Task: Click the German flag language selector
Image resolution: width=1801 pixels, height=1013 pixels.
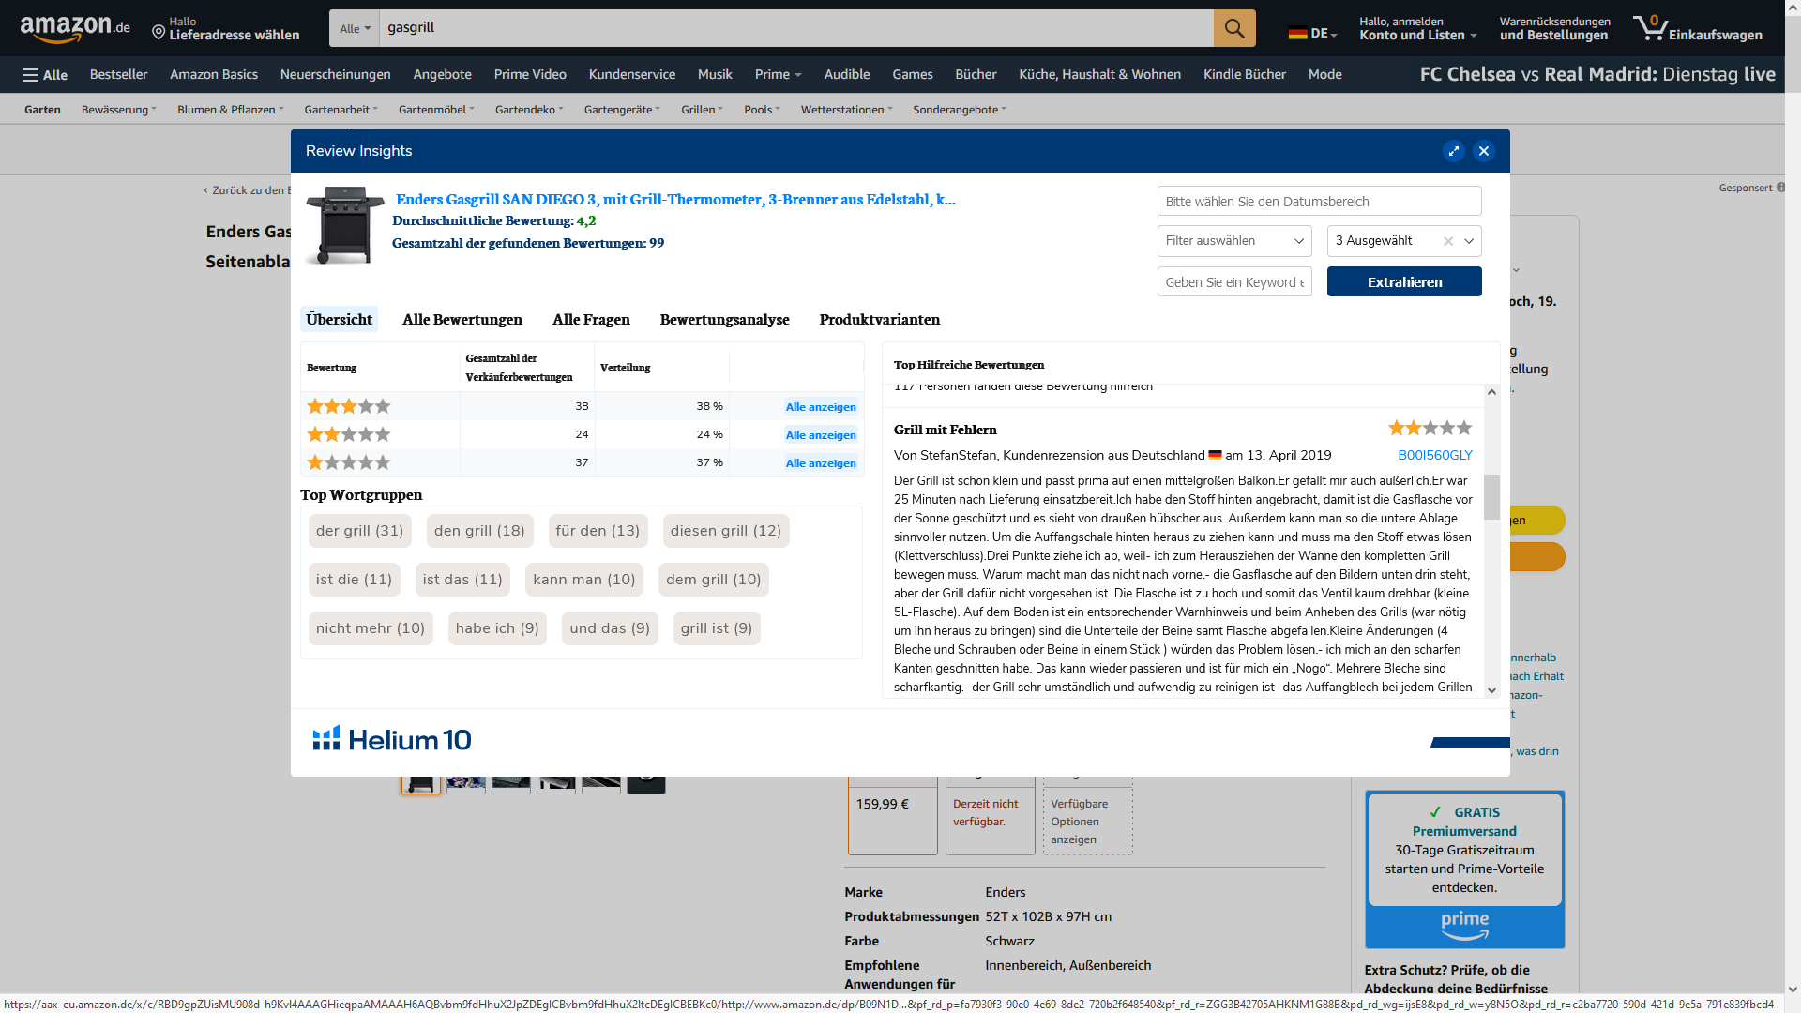Action: click(x=1298, y=33)
